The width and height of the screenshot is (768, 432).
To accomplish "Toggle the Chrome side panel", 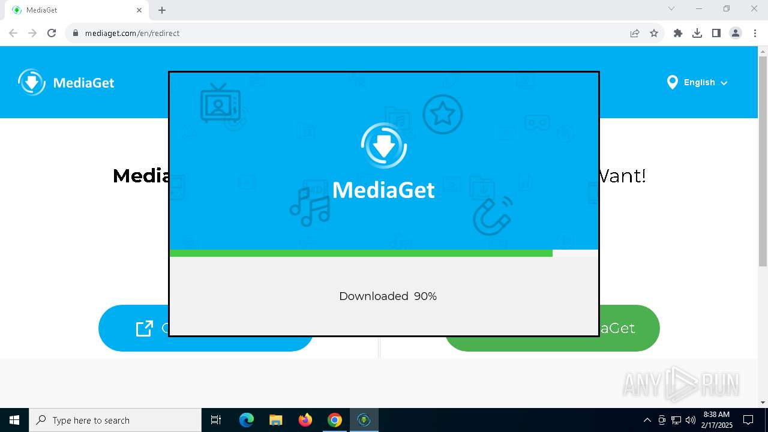I will point(716,33).
